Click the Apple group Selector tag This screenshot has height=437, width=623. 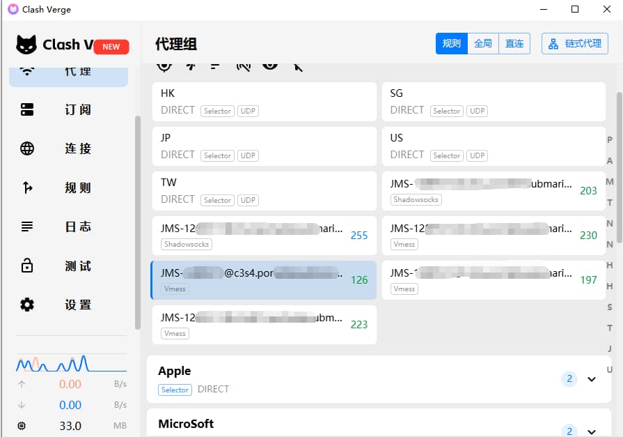click(175, 390)
